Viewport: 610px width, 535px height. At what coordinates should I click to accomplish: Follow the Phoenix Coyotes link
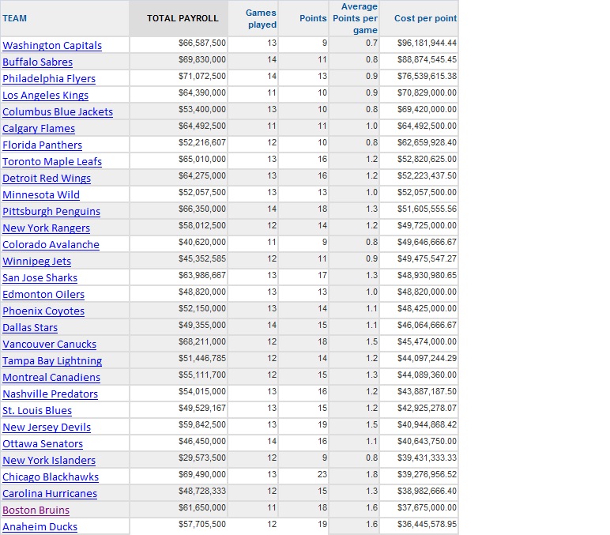tap(43, 311)
